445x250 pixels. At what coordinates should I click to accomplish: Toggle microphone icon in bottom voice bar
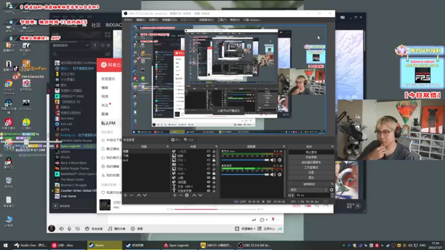click(x=70, y=229)
